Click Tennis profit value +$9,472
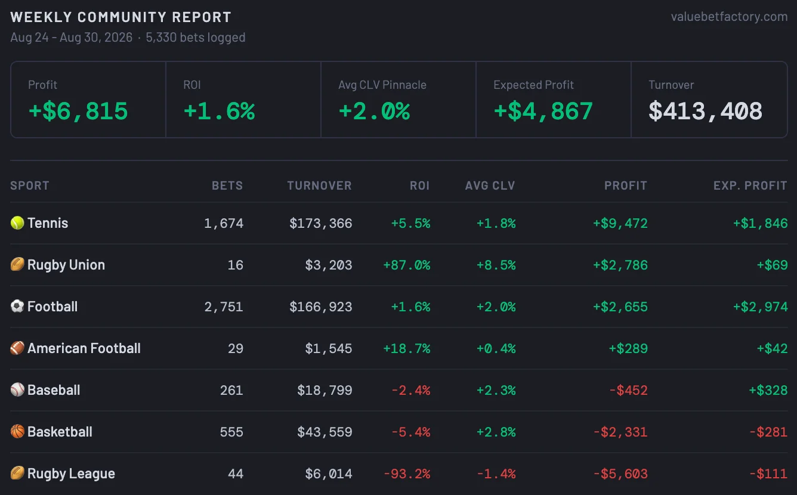797x495 pixels. coord(620,224)
